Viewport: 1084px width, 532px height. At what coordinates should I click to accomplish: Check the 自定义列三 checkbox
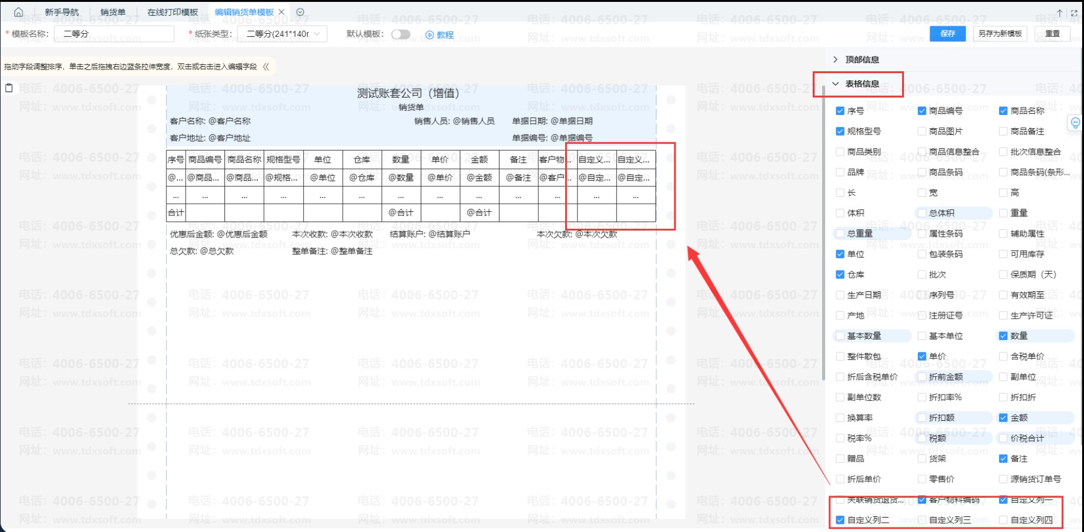pyautogui.click(x=921, y=520)
